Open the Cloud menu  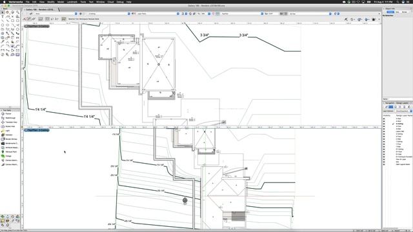[x=110, y=2]
